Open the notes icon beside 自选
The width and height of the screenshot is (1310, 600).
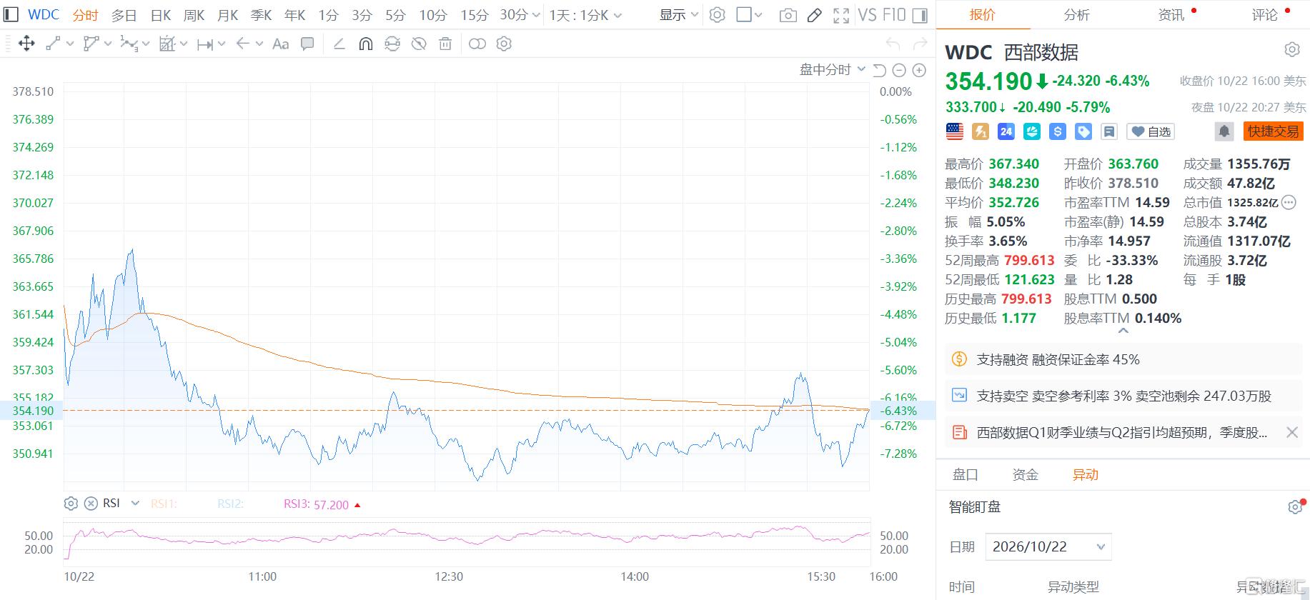1108,131
